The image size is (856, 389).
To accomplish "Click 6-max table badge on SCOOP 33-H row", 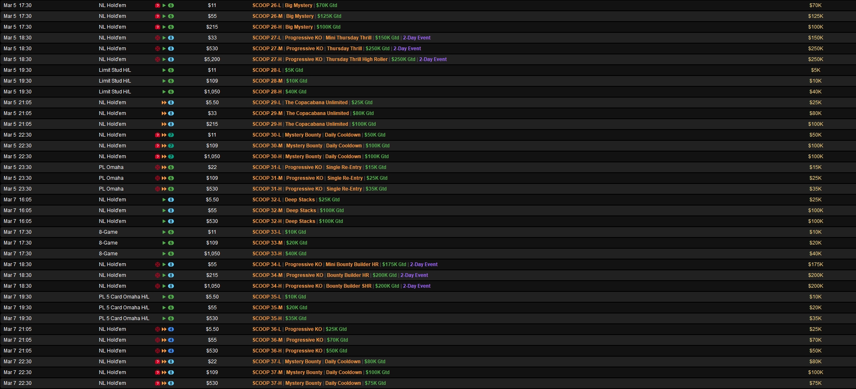I will 171,254.
